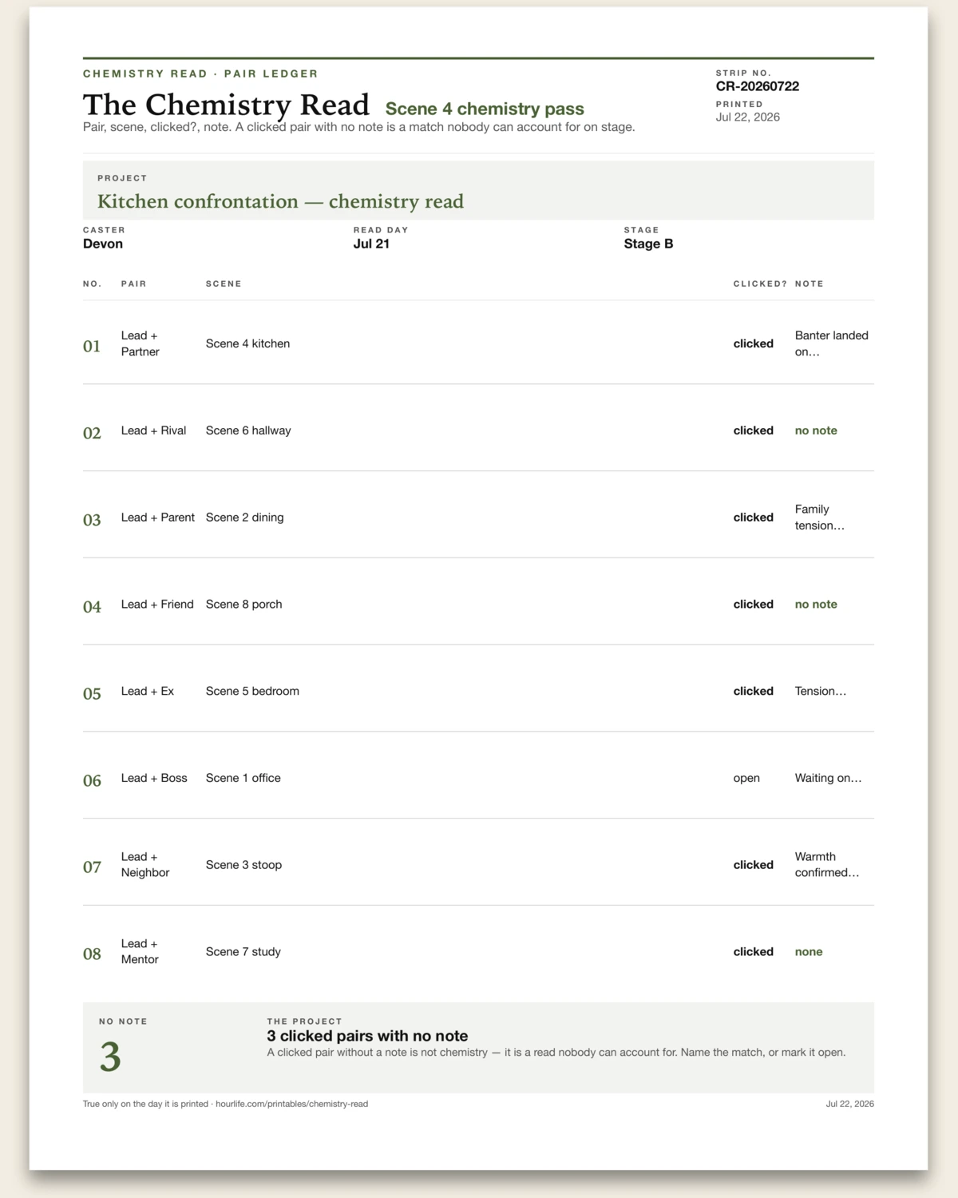The image size is (958, 1198).
Task: Click the NOTE column header
Action: point(809,284)
